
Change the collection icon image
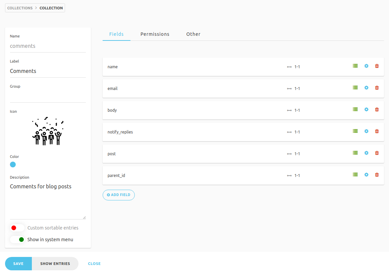click(48, 131)
